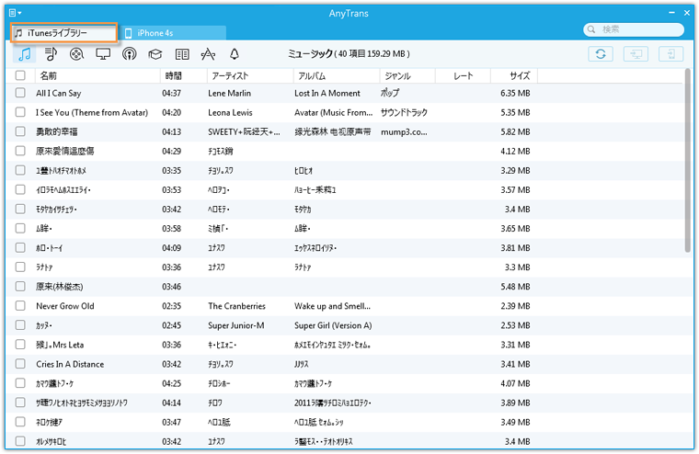Click the Refresh button
The image size is (699, 454).
click(601, 54)
